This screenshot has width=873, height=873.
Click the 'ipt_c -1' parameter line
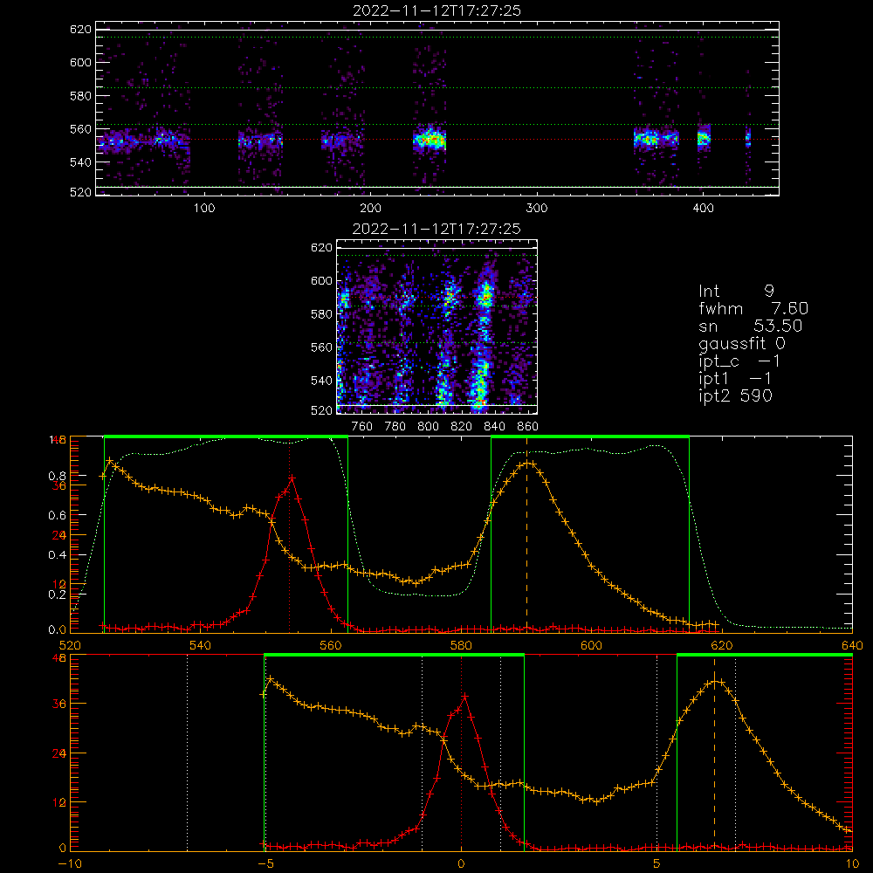(x=739, y=362)
